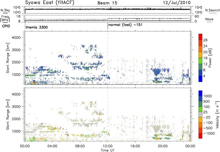Click the '1000' tick on Velocity scale
Image resolution: width=220 pixels, height=152 pixels.
(x=208, y=96)
